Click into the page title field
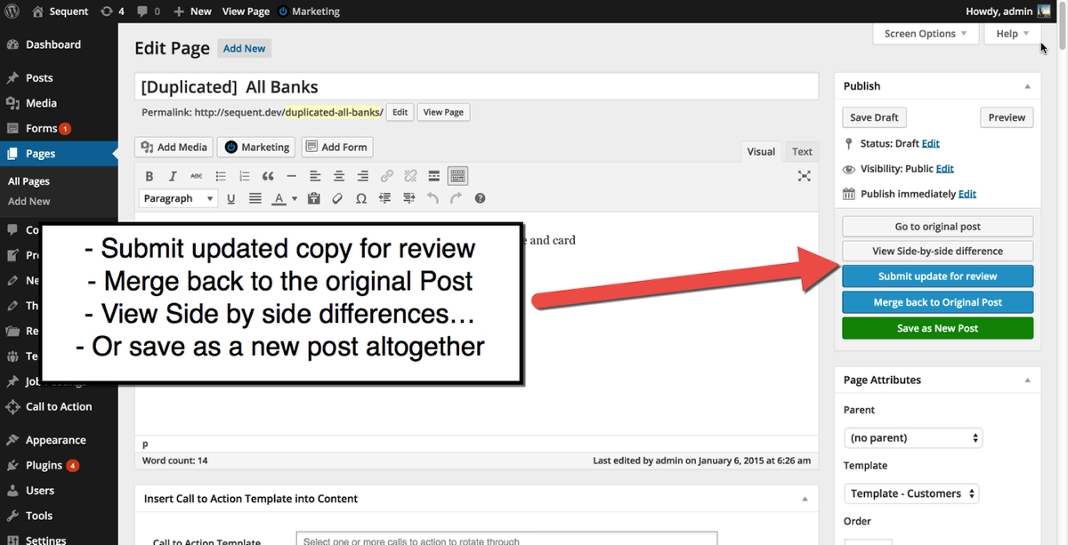 pyautogui.click(x=476, y=87)
